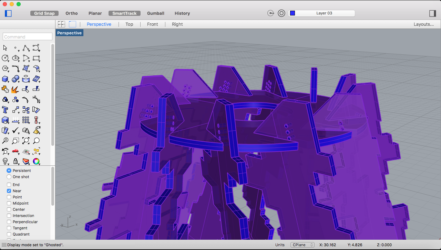This screenshot has width=441, height=250.
Task: Open the Edit Layers stacked icon
Action: pyautogui.click(x=26, y=161)
